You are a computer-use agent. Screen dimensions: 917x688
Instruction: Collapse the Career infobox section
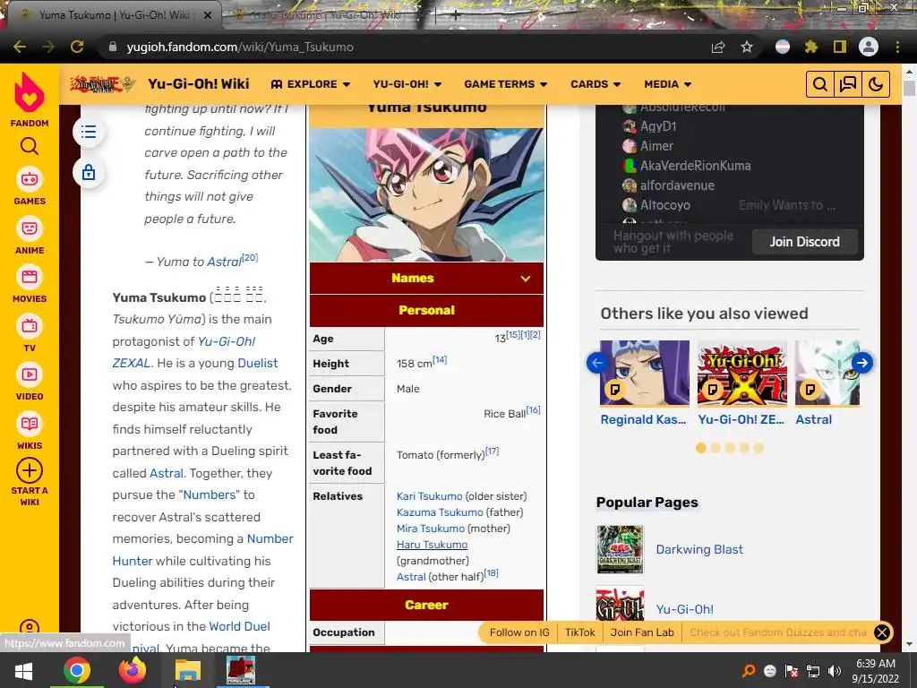click(426, 605)
